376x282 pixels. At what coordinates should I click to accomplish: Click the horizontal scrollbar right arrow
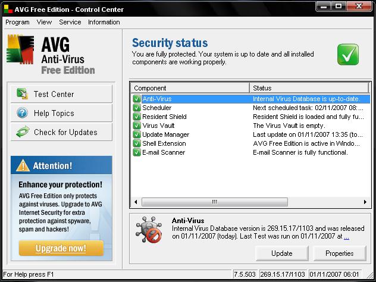[x=365, y=202]
